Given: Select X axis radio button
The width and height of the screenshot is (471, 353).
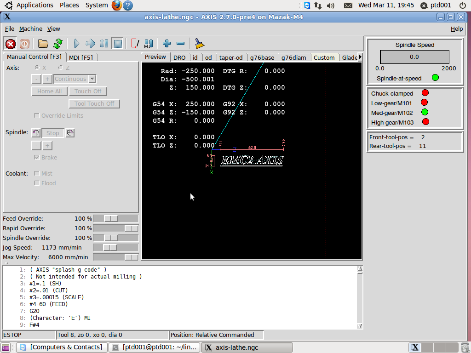Looking at the screenshot, I should [37, 68].
